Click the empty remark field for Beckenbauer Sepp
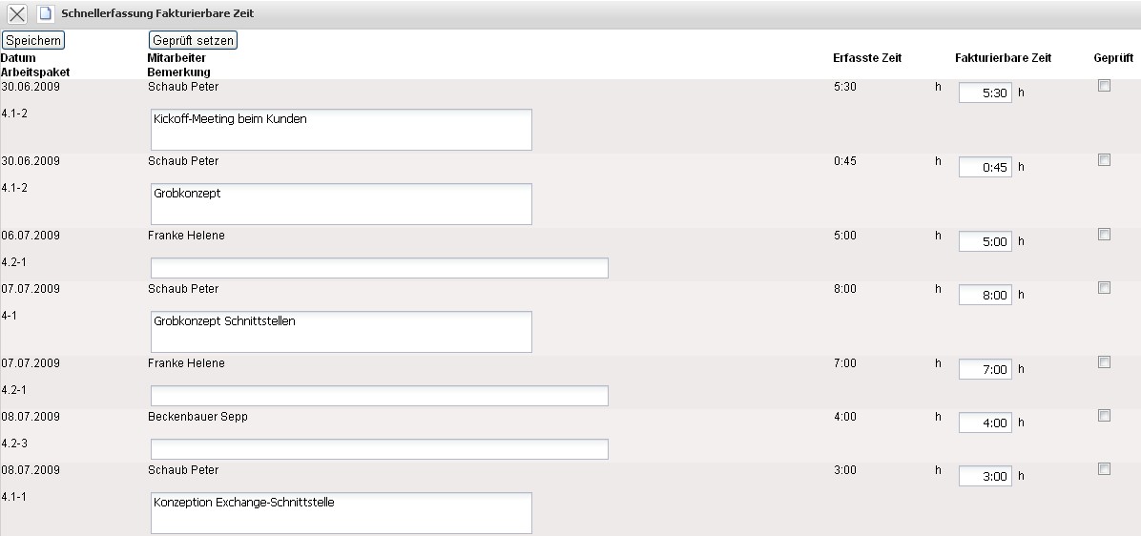 379,449
